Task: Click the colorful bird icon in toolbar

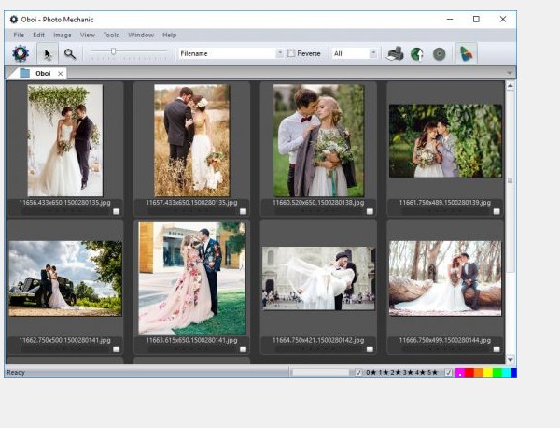Action: [x=467, y=54]
